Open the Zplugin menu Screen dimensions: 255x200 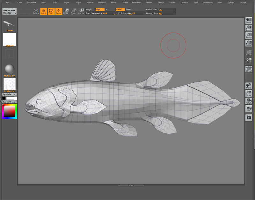(x=231, y=2)
